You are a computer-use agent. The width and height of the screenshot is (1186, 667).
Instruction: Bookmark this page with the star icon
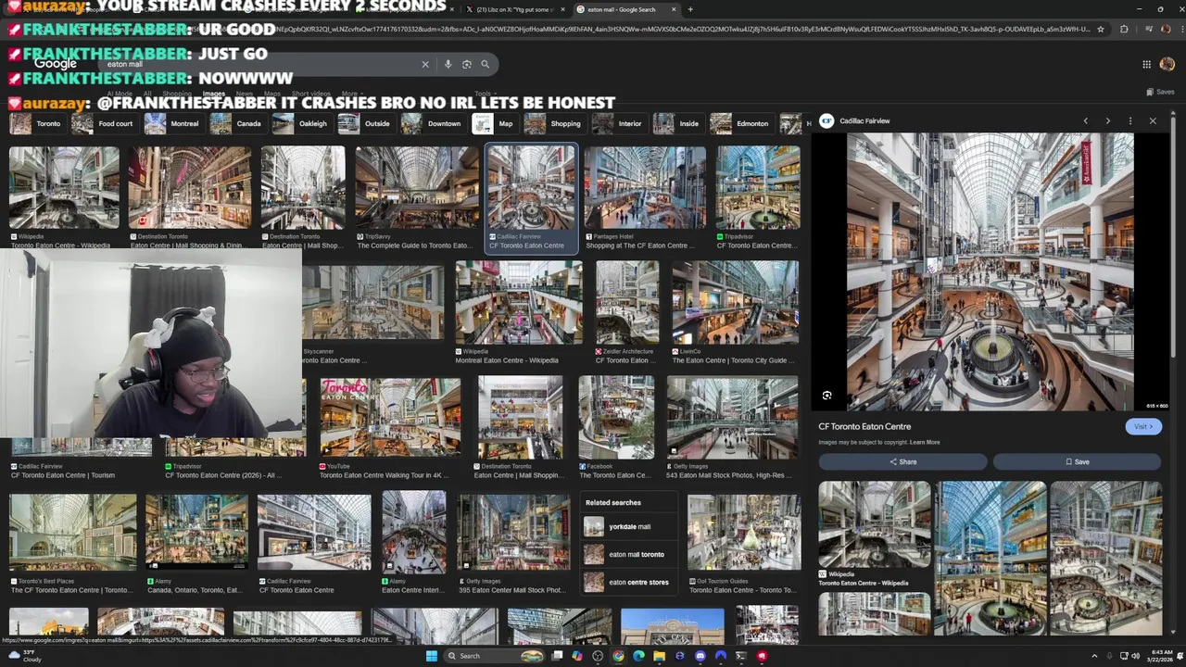1100,29
